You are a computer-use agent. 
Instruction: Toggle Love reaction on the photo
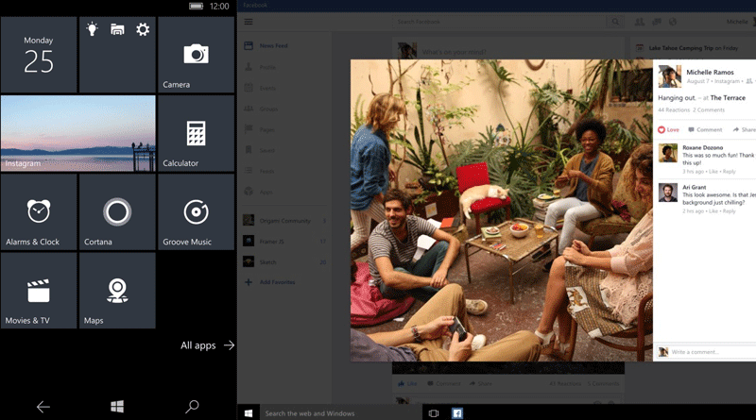[x=669, y=129]
